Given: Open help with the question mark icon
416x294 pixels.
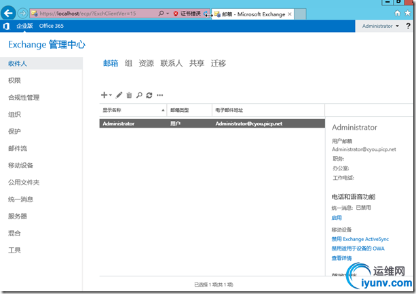Looking at the screenshot, I should [408, 26].
